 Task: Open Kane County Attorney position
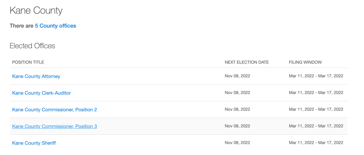(36, 76)
